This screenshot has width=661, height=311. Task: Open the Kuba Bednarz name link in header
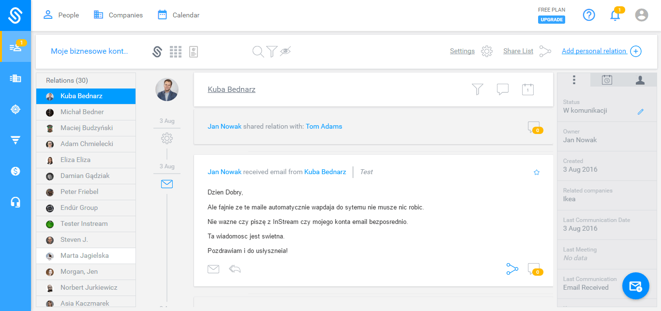click(231, 89)
